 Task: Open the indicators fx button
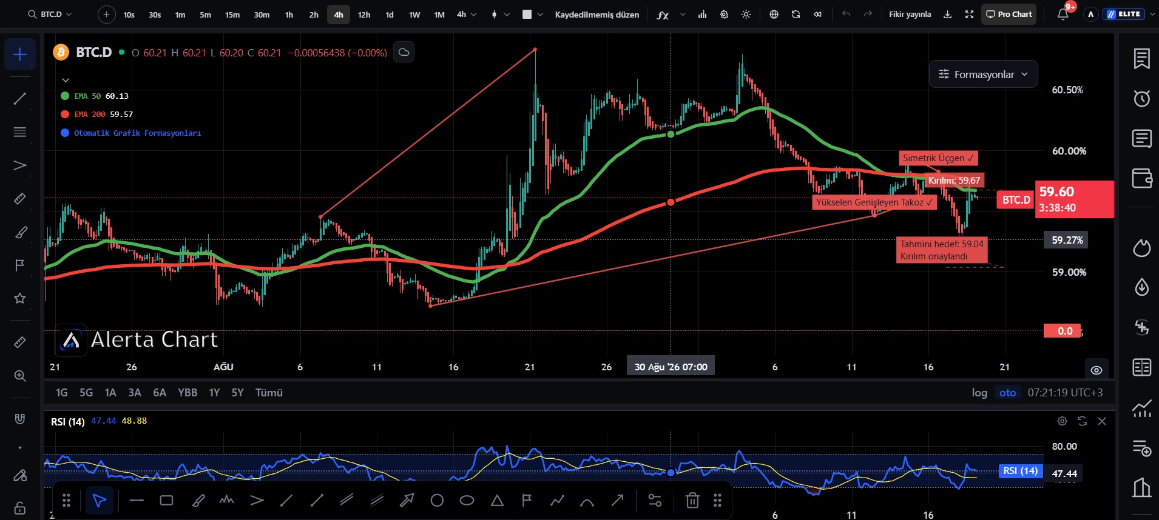point(663,15)
